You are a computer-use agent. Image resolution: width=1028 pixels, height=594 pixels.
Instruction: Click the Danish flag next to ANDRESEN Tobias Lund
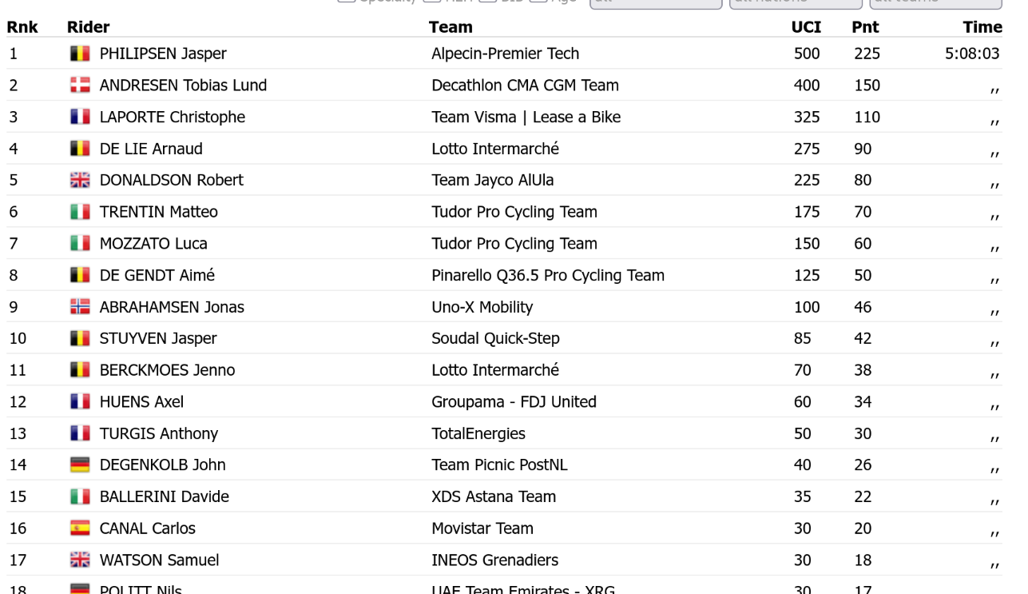(80, 86)
